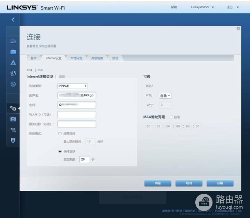Click the 应用 button
The image size is (250, 218).
click(220, 183)
